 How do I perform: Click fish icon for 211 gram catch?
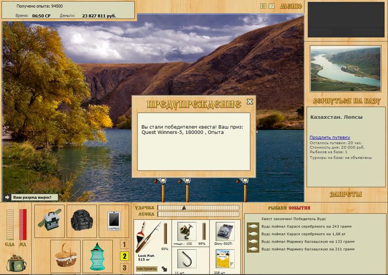[253, 249]
